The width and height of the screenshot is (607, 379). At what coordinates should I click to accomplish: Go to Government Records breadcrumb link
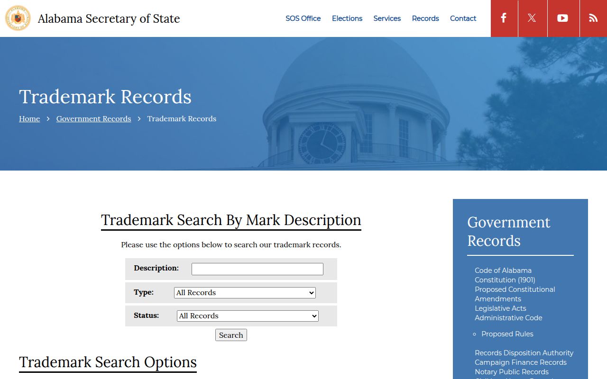pyautogui.click(x=93, y=119)
